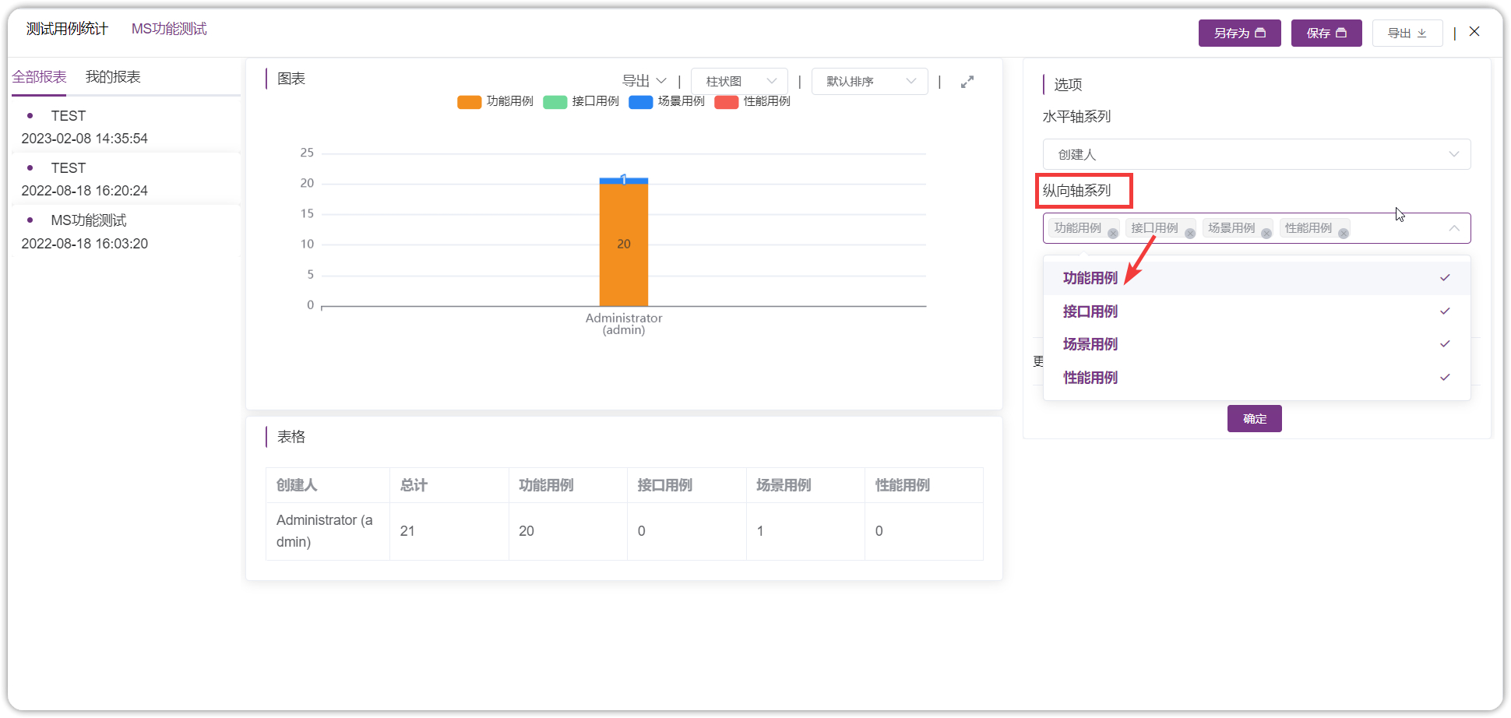The width and height of the screenshot is (1511, 718).
Task: Remove the 接口用例 tag from vertical series
Action: [1190, 234]
